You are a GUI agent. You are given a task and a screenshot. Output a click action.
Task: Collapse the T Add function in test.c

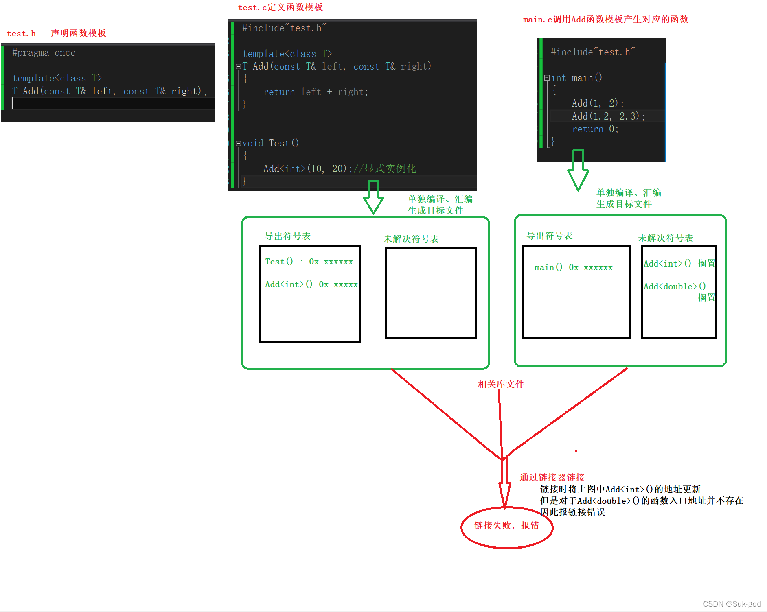pyautogui.click(x=239, y=66)
